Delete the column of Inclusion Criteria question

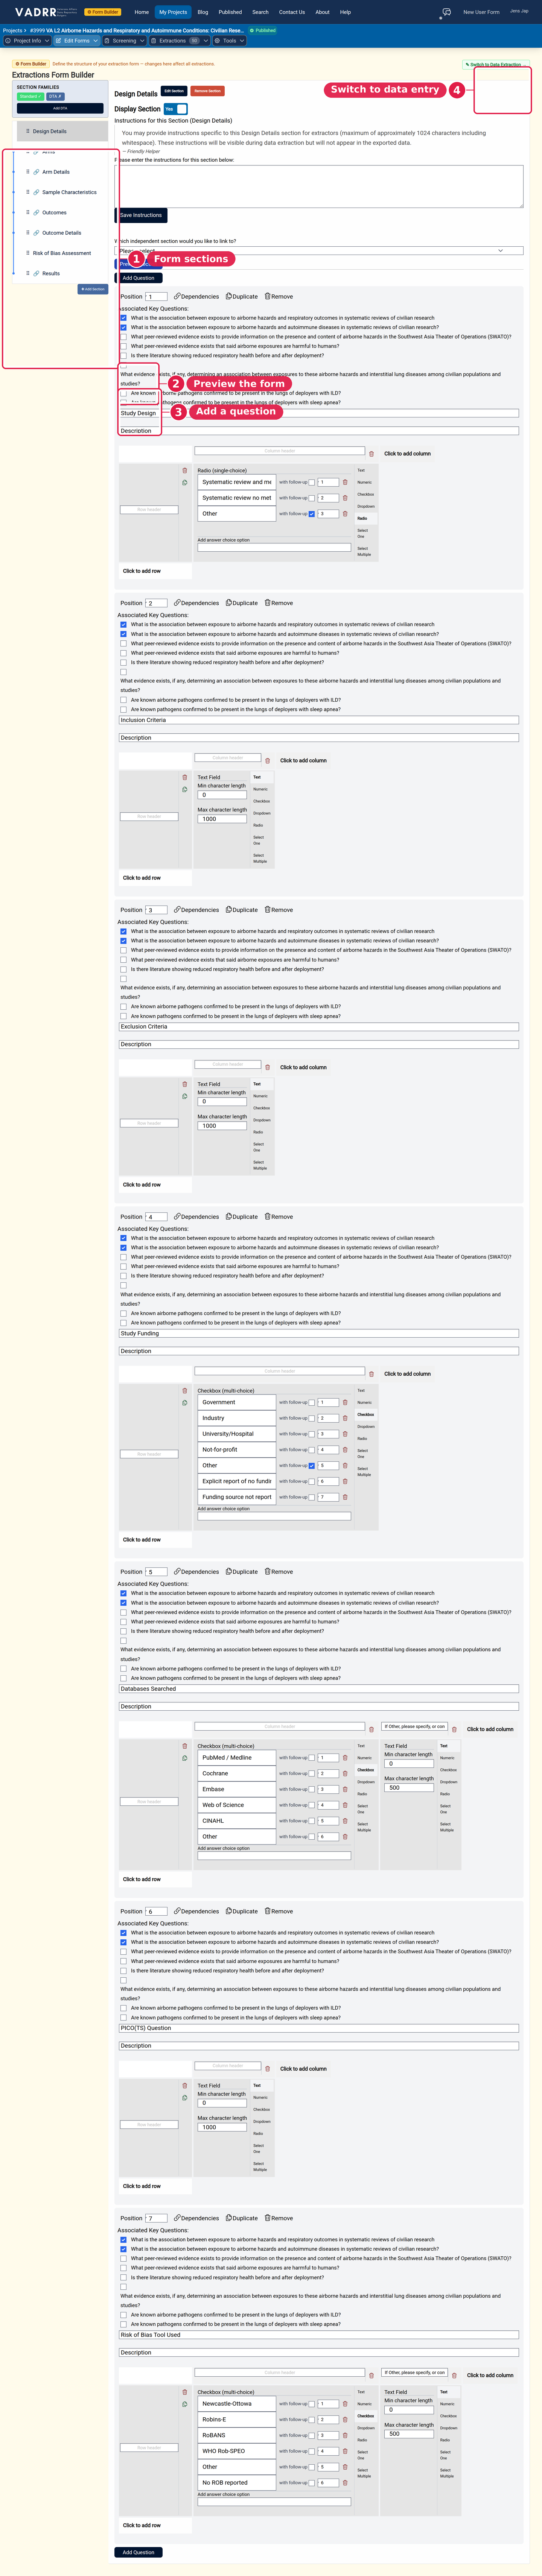tap(267, 761)
